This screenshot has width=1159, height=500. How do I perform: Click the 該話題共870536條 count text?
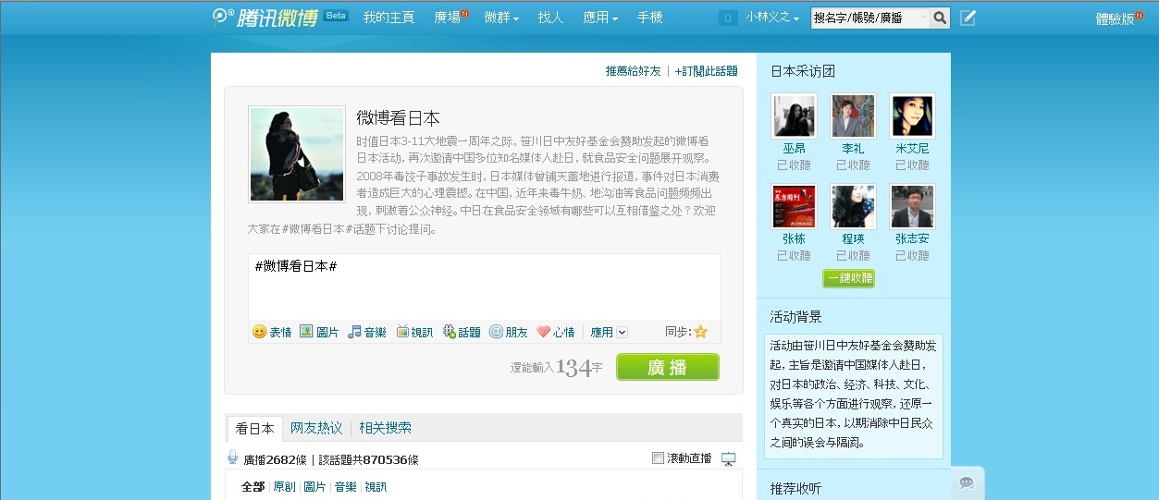(x=368, y=459)
